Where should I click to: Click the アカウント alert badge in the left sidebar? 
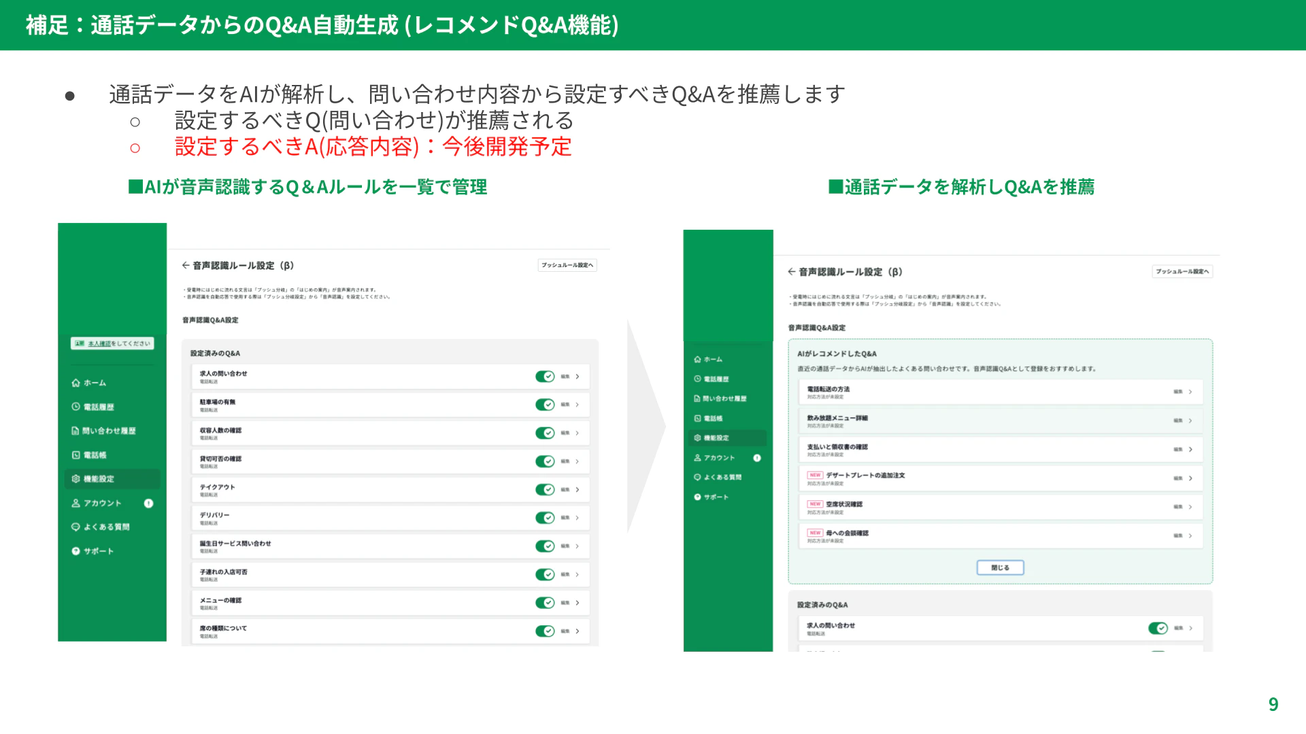148,504
